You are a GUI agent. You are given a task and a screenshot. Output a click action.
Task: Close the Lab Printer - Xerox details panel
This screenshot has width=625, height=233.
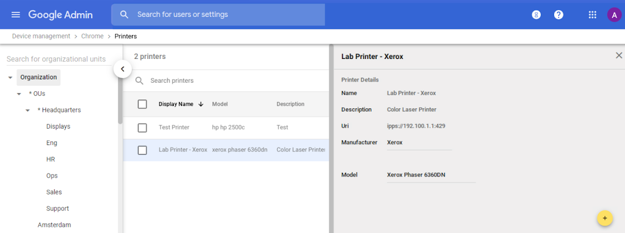(x=619, y=56)
